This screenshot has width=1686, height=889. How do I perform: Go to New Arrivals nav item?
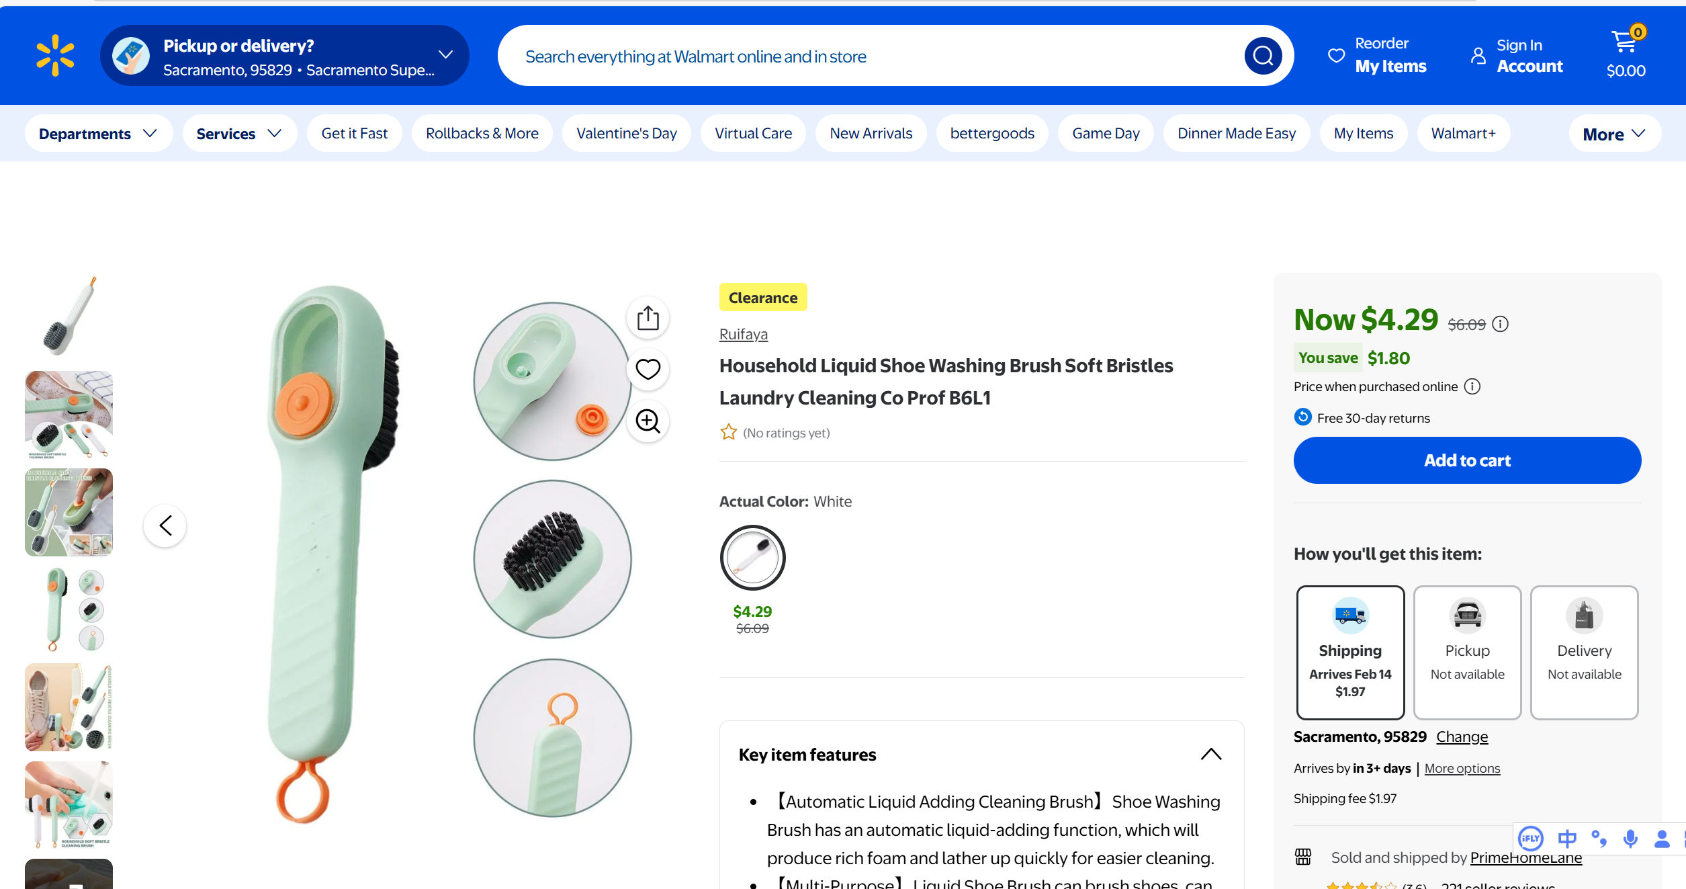coord(871,134)
